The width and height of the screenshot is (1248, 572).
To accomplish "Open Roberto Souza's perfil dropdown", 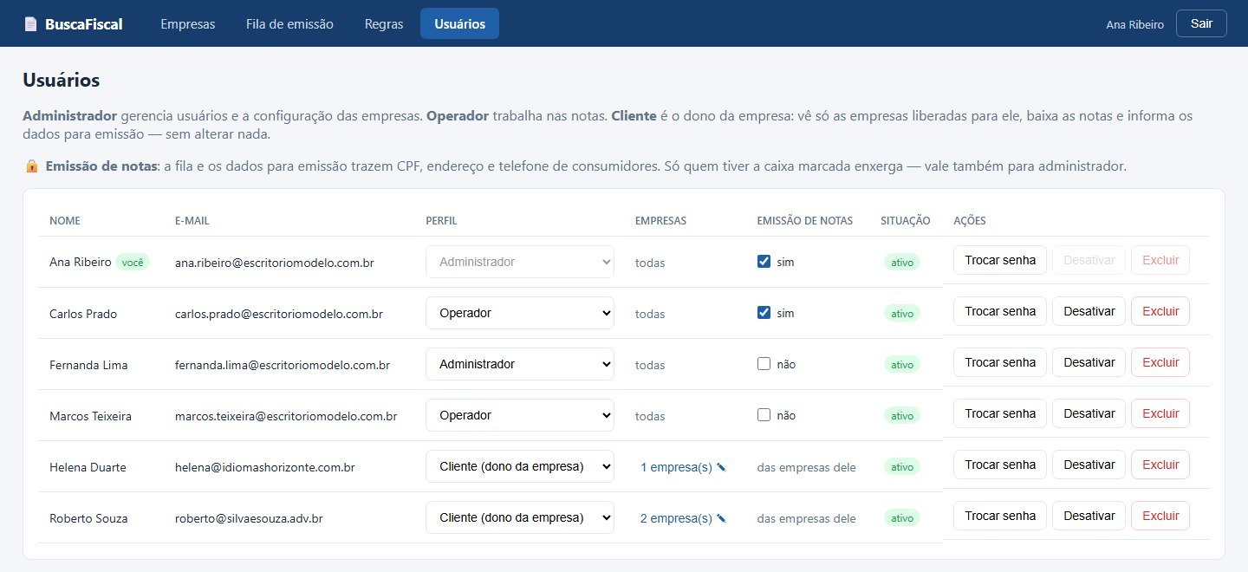I will coord(520,517).
